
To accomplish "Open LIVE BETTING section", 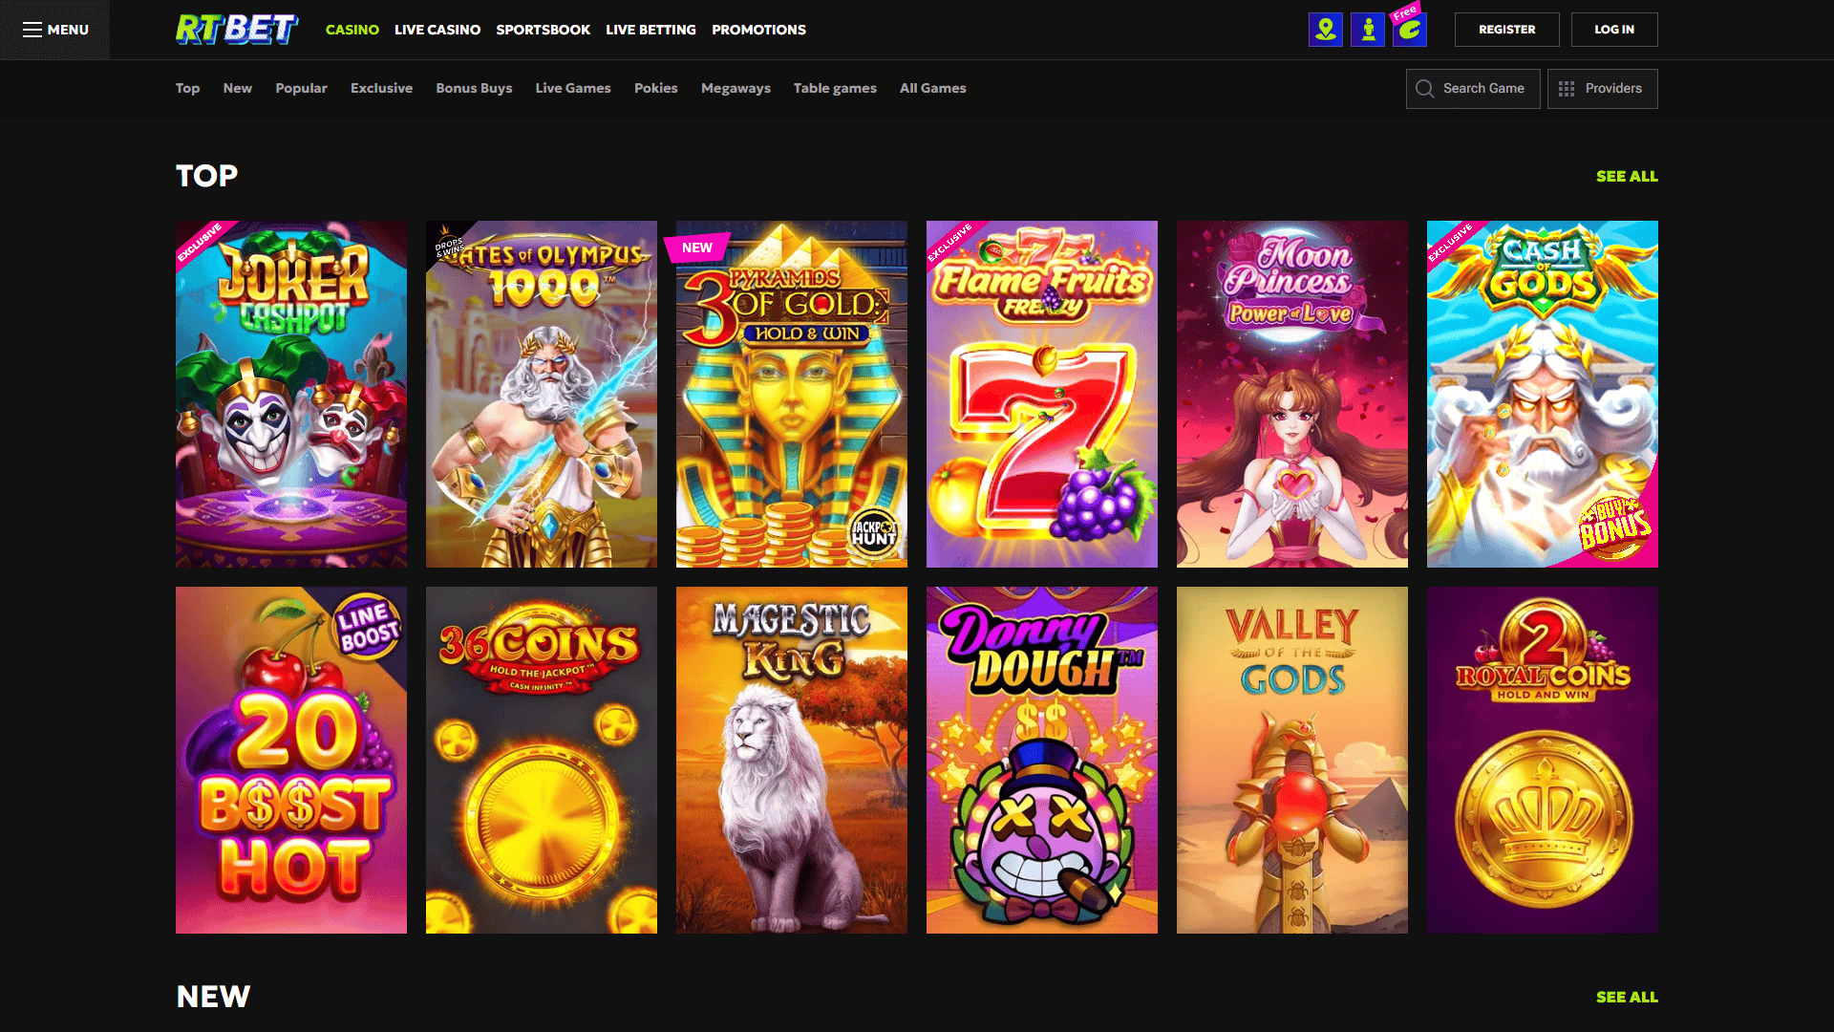I will tap(650, 30).
